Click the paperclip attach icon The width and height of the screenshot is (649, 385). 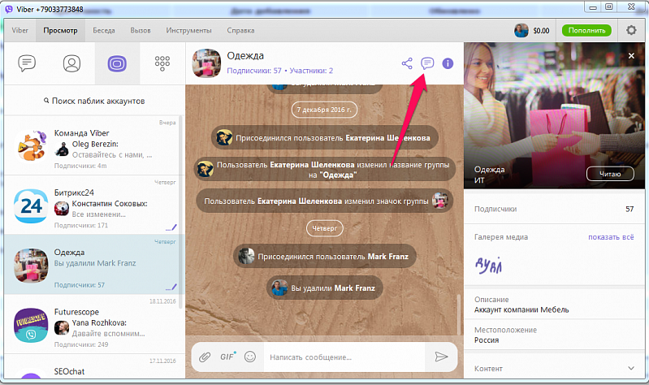(205, 357)
